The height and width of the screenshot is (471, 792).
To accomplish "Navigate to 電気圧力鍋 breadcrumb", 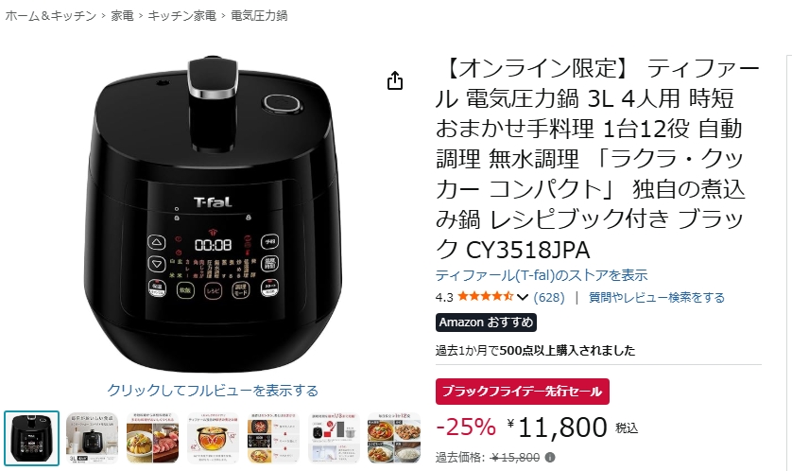I will pyautogui.click(x=259, y=16).
